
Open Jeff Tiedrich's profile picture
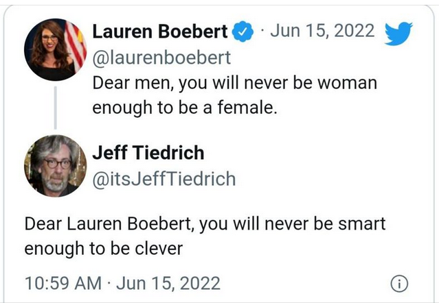[x=55, y=164]
